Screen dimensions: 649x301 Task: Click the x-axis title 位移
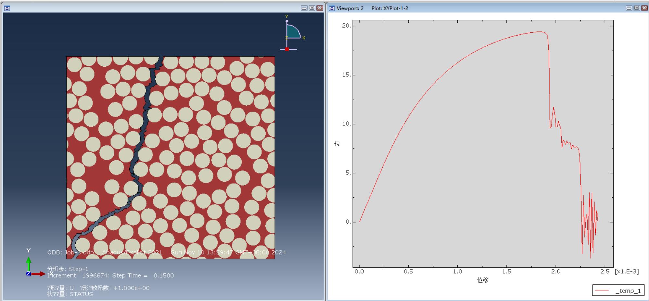tap(483, 280)
